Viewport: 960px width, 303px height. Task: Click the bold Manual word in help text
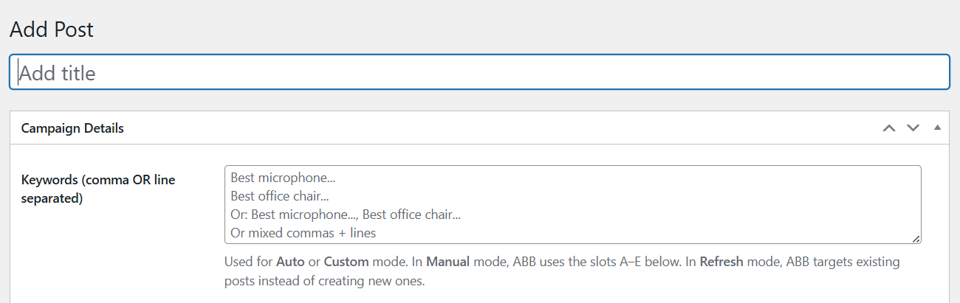(x=448, y=262)
